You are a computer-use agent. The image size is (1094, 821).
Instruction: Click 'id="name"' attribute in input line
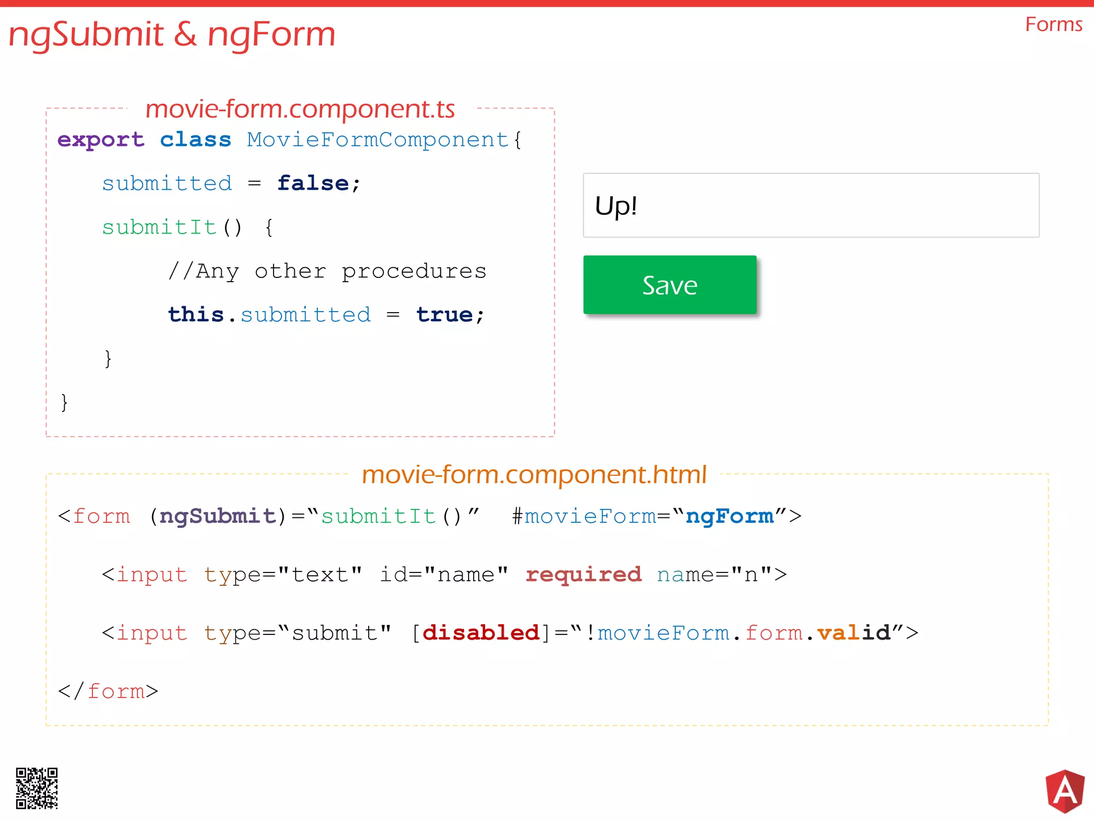coord(444,575)
